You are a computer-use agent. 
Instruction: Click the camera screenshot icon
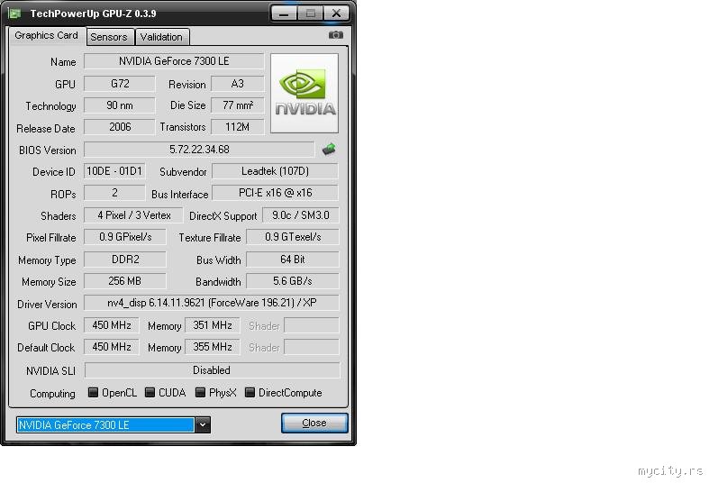coord(335,35)
